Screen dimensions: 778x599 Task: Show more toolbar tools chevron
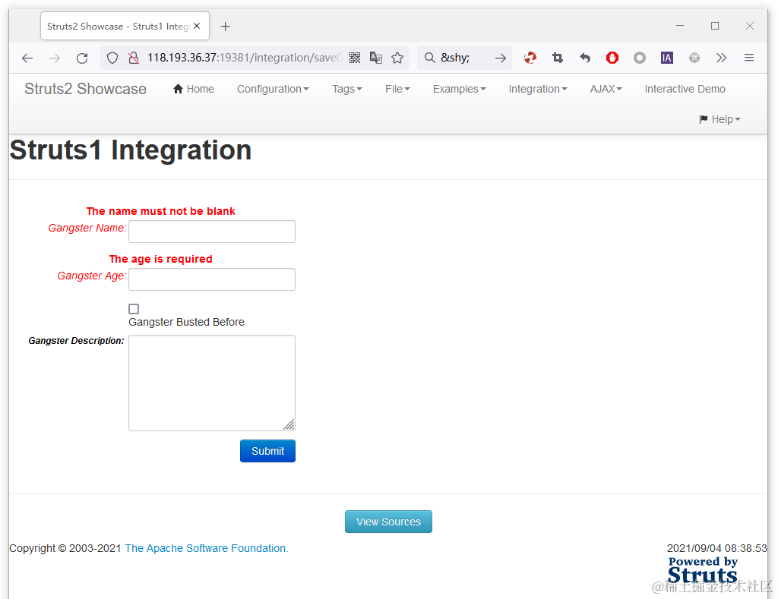pyautogui.click(x=722, y=58)
